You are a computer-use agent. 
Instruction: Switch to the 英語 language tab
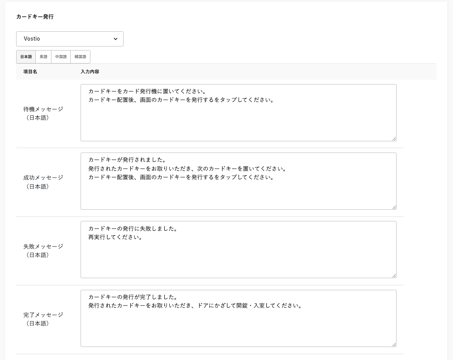click(43, 57)
